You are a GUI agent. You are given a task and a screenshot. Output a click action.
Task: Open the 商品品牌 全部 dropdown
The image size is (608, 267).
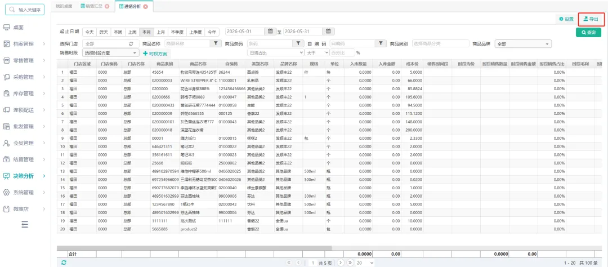tap(523, 44)
